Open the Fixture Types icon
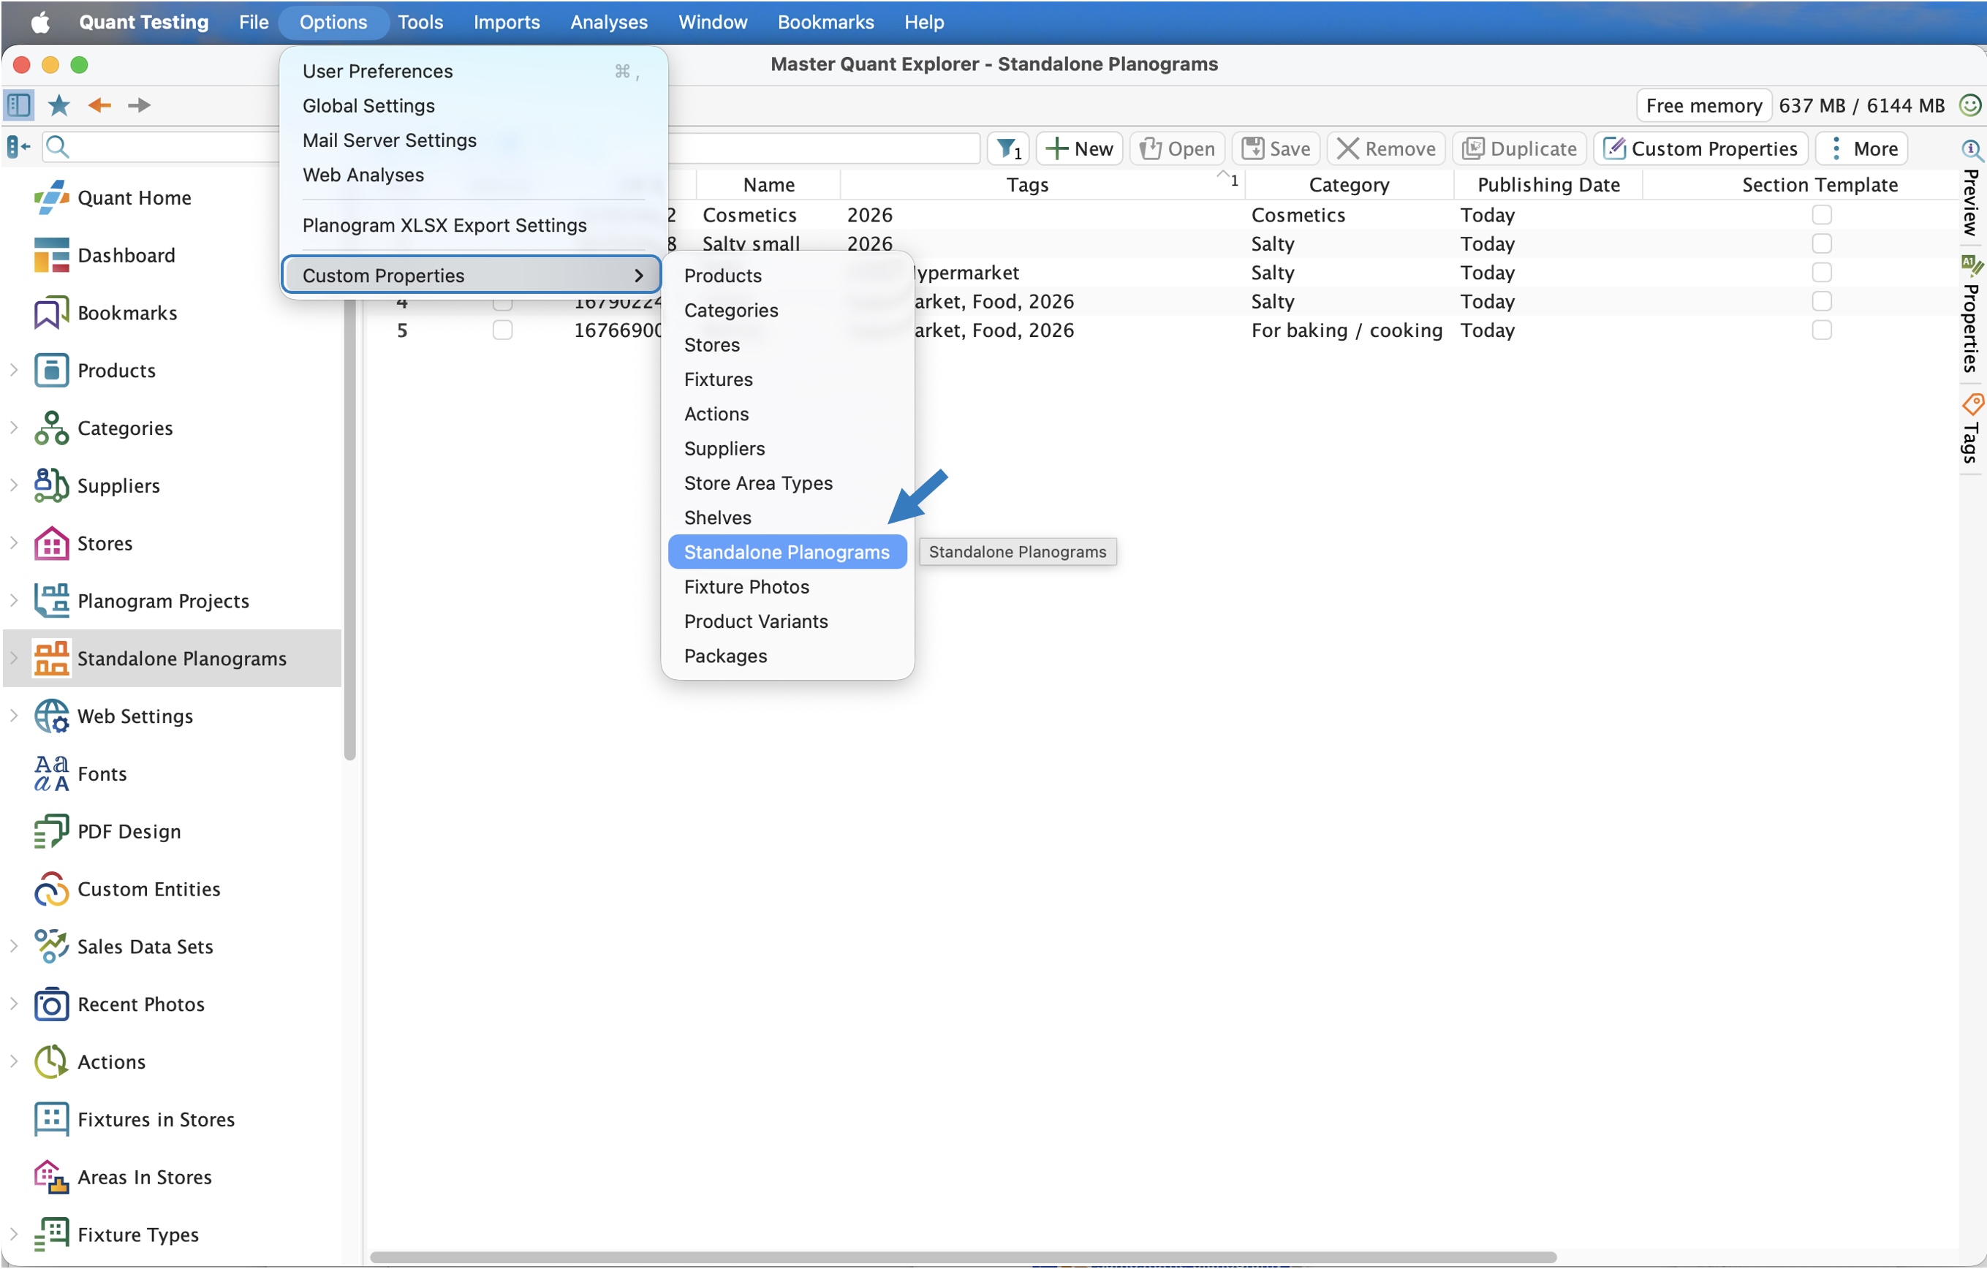The width and height of the screenshot is (1987, 1269). pos(51,1235)
